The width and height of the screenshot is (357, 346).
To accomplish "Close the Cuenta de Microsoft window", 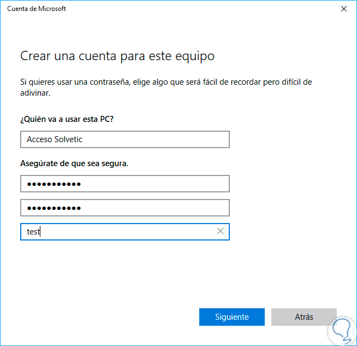I will click(344, 9).
